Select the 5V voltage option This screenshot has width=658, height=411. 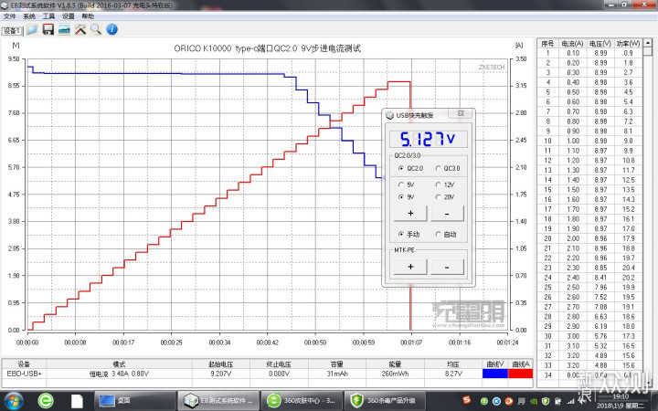399,184
